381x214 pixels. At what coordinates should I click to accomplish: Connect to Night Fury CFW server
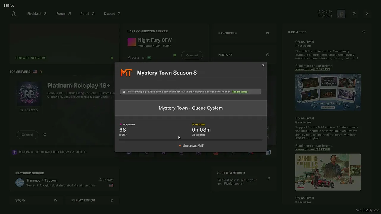tap(192, 55)
